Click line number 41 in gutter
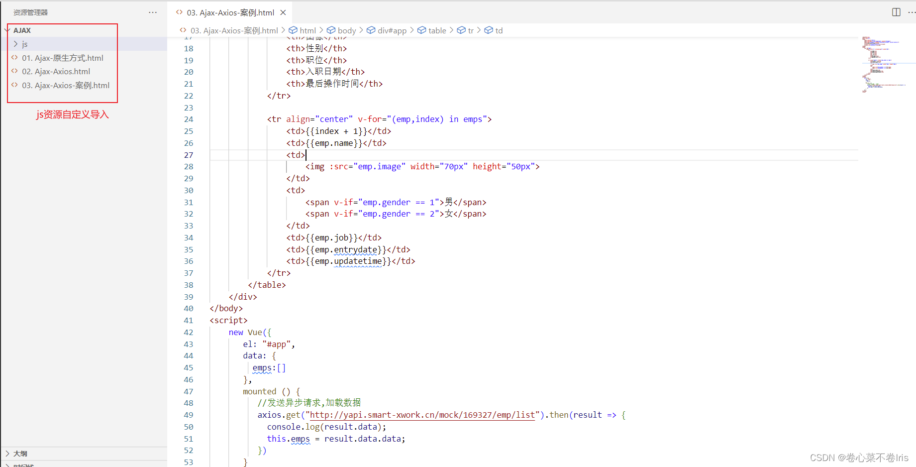Screen dimensions: 916x467 [x=189, y=321]
